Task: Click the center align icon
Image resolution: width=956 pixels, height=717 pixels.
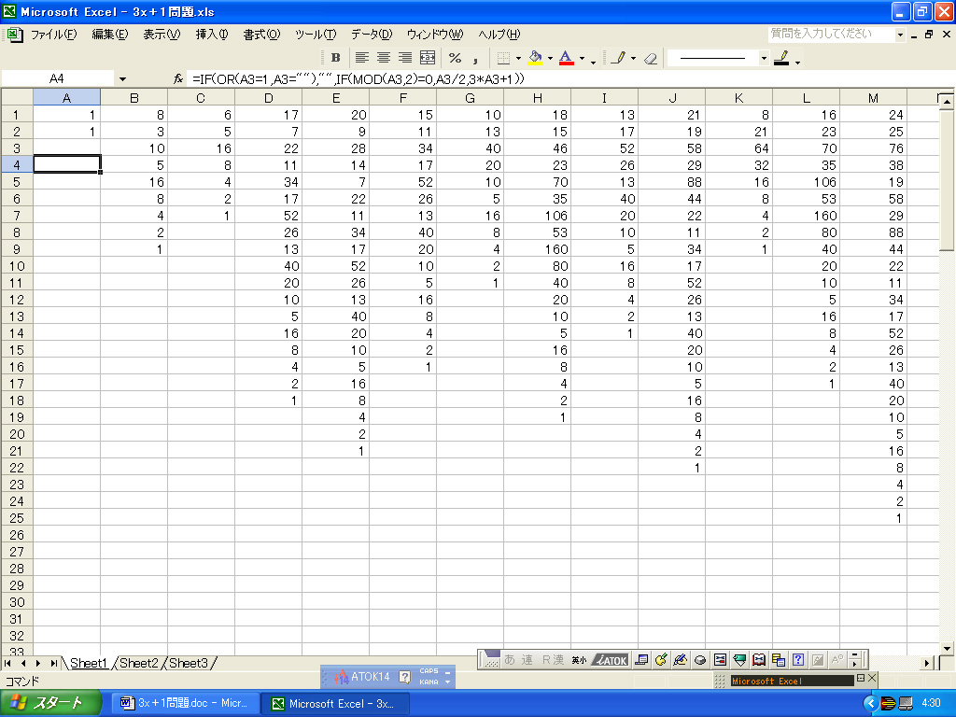Action: pyautogui.click(x=383, y=58)
